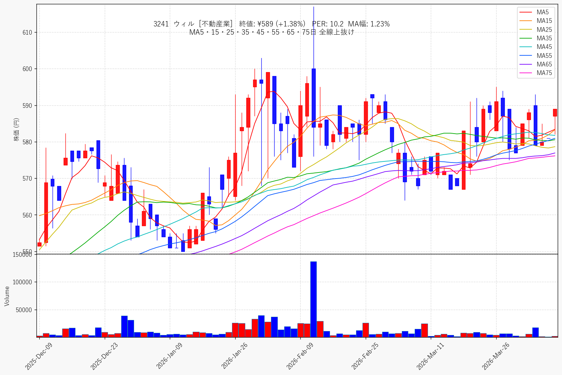
Task: Click the tallest blue volume bar
Action: click(x=314, y=299)
